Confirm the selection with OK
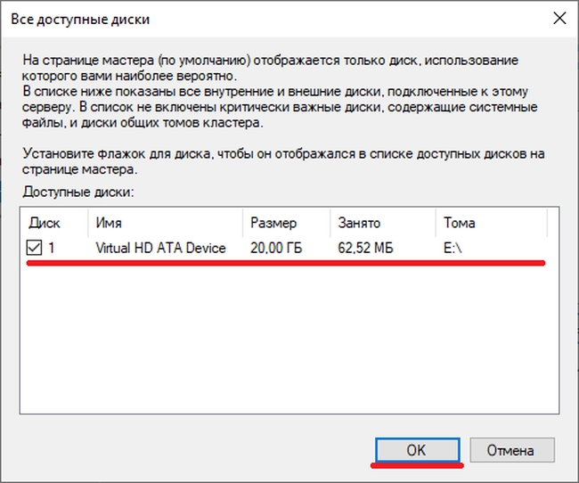579x483 pixels. (417, 450)
